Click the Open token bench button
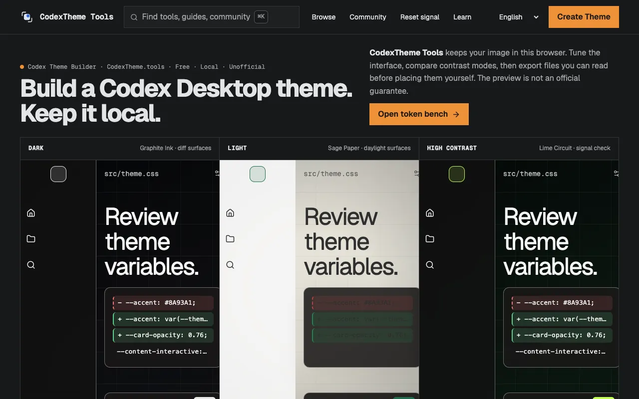The width and height of the screenshot is (639, 399). click(419, 114)
